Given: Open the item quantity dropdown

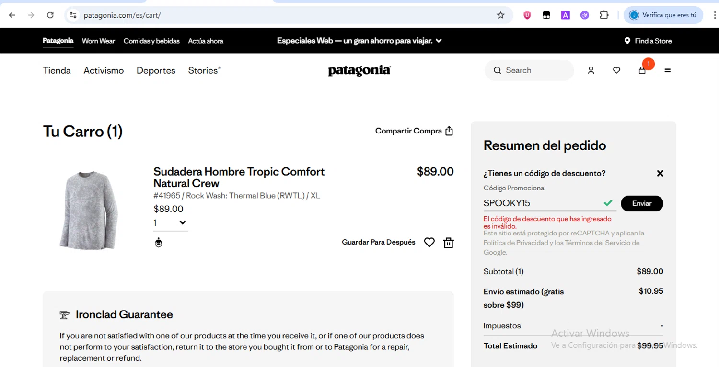Looking at the screenshot, I should coord(170,223).
